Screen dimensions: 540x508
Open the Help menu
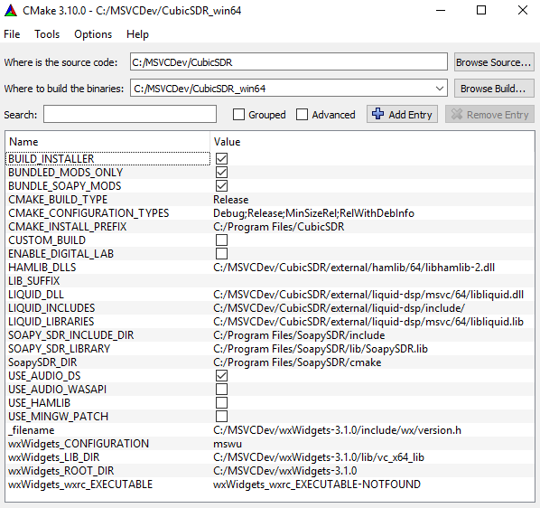pos(137,34)
